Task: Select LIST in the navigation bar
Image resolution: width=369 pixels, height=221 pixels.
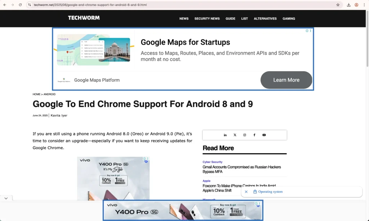Action: 245,19
